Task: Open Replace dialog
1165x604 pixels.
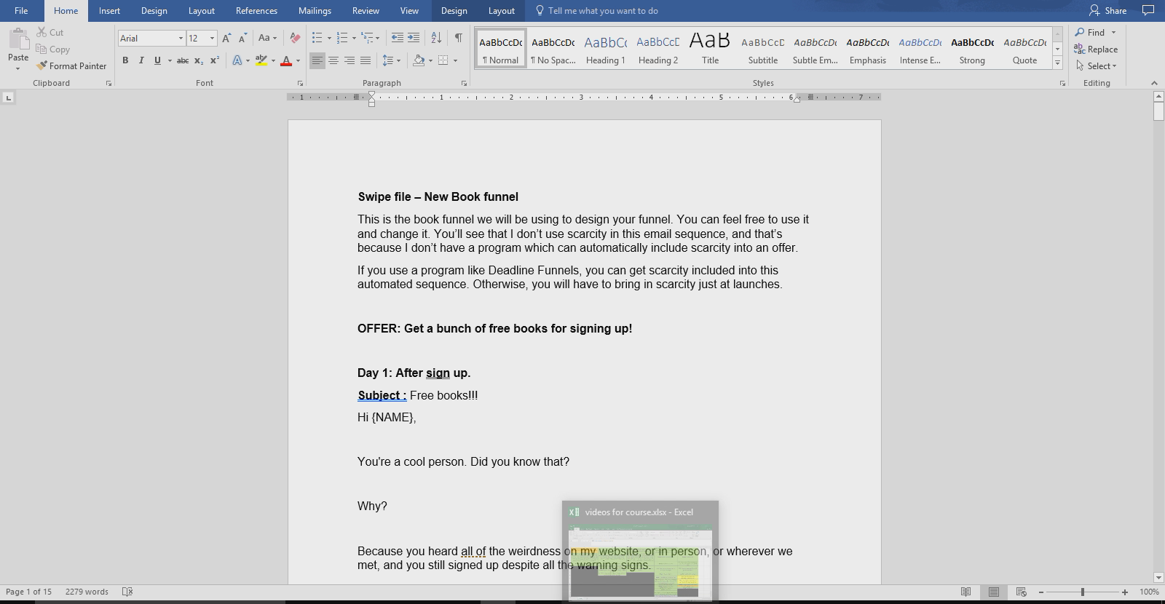Action: click(1096, 49)
